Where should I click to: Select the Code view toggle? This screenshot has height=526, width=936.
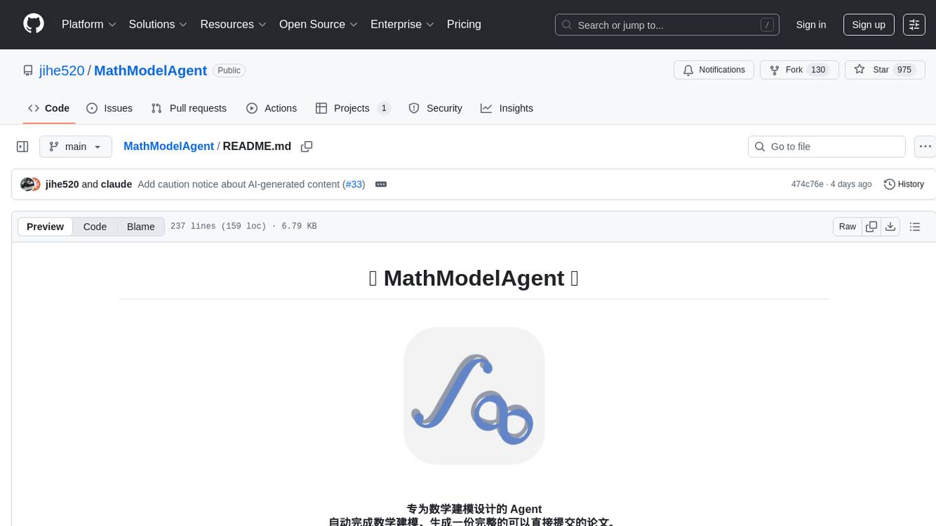(x=95, y=227)
